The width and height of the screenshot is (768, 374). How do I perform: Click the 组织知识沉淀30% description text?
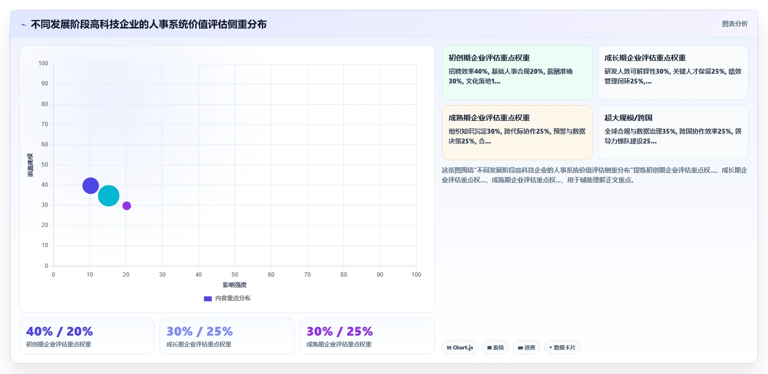pyautogui.click(x=517, y=136)
